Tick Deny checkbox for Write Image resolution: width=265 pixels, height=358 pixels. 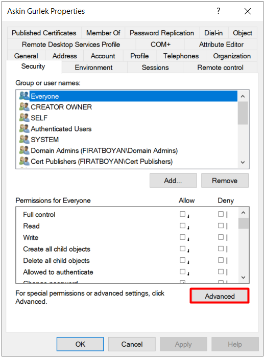pos(221,237)
